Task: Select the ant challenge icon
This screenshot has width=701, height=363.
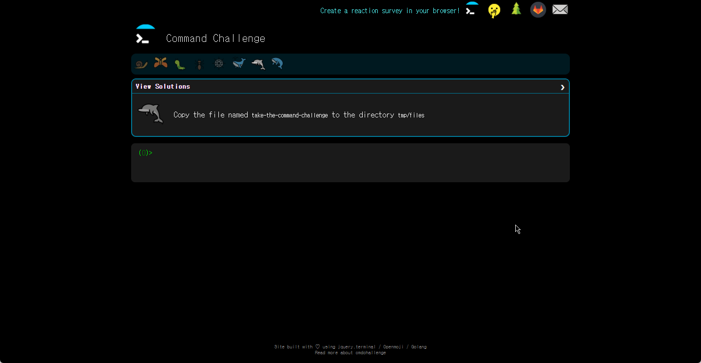Action: tap(199, 64)
